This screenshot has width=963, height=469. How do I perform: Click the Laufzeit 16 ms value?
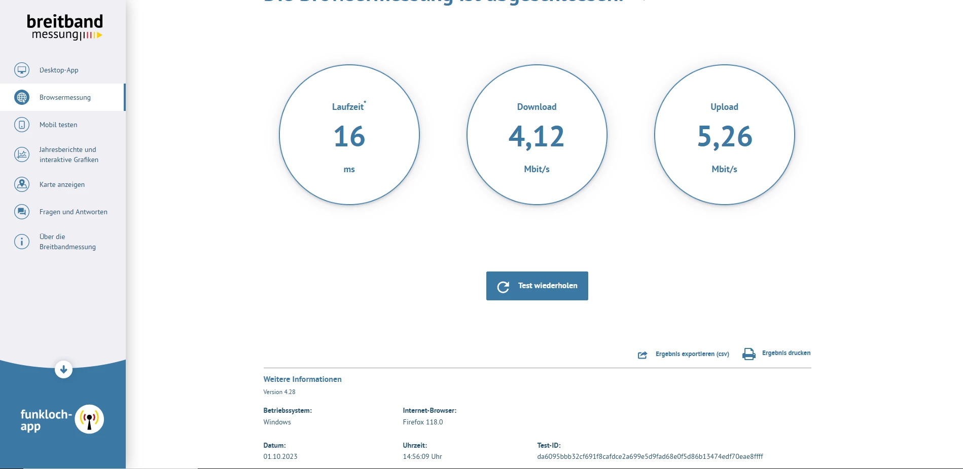(x=349, y=136)
